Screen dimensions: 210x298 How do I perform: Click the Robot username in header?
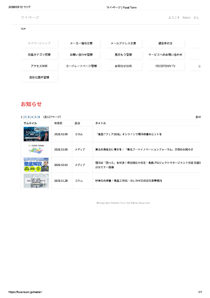click(x=186, y=18)
